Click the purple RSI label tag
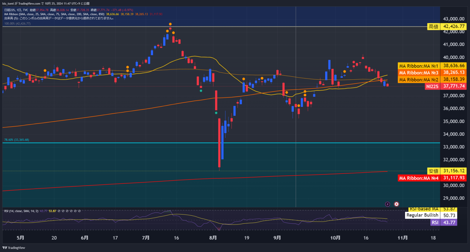Image resolution: width=470 pixels, height=252 pixels. coord(435,222)
